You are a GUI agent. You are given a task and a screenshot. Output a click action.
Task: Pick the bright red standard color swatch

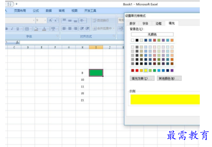coord(137,71)
